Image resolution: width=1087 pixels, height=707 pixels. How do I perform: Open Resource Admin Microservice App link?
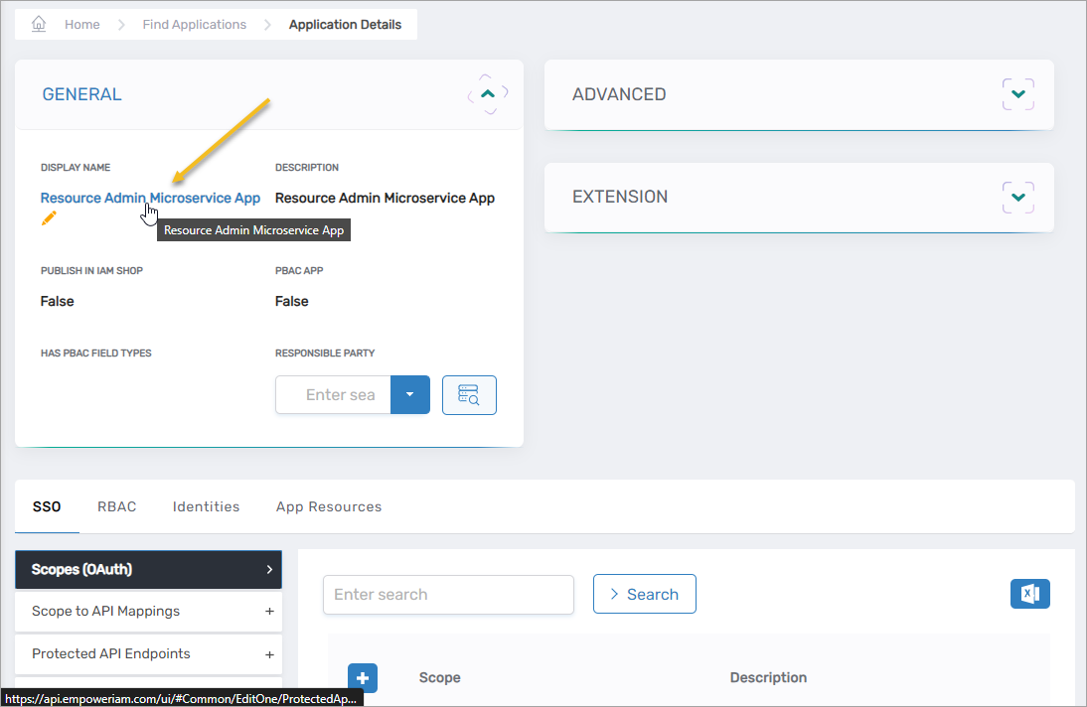pyautogui.click(x=150, y=198)
